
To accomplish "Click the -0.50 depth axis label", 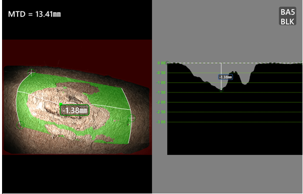I will point(161,73).
